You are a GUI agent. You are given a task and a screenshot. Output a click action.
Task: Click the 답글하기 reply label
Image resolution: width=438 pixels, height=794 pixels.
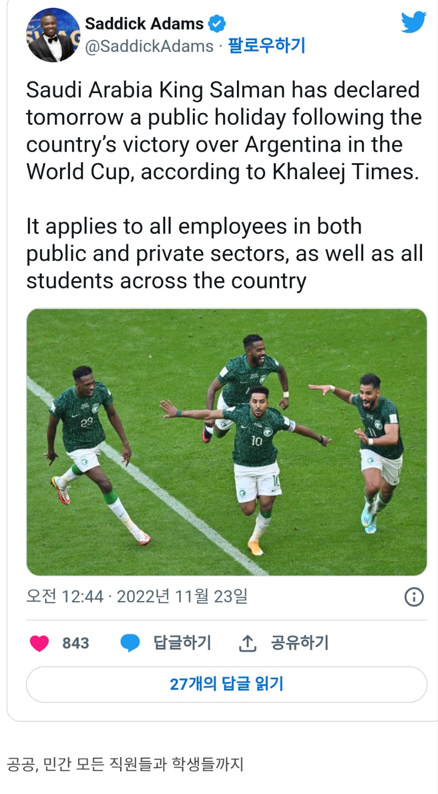click(x=182, y=642)
